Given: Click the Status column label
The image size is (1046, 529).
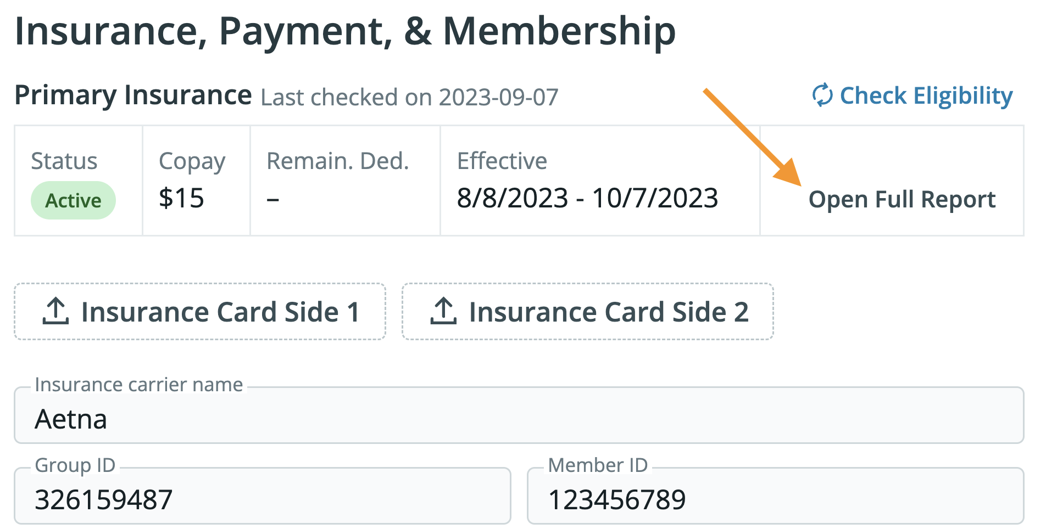Looking at the screenshot, I should 64,161.
